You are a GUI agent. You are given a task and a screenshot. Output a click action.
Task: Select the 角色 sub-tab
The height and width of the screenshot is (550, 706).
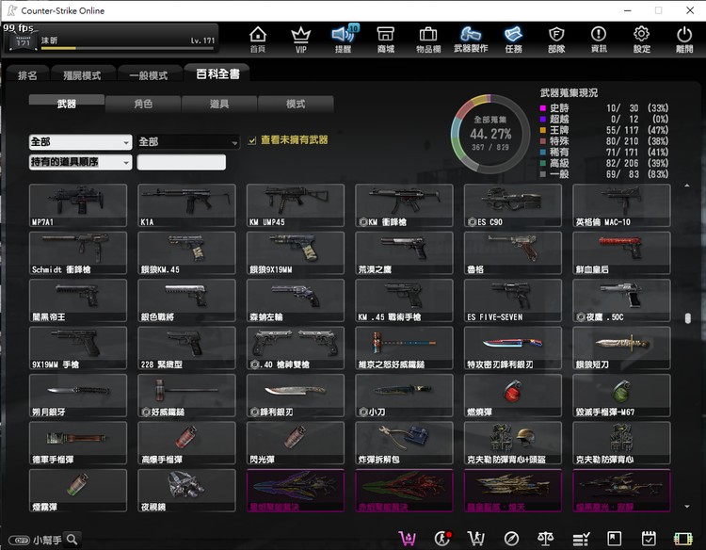click(143, 104)
